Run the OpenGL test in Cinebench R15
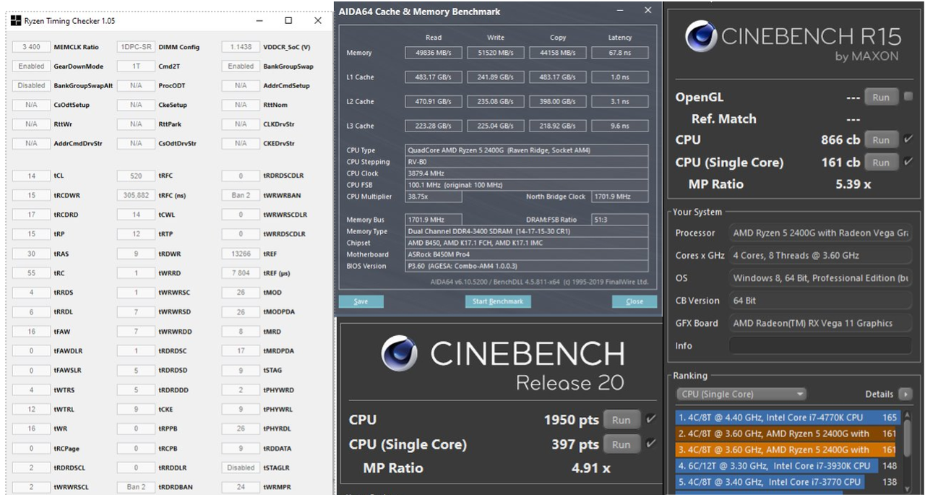925x495 pixels. click(x=881, y=97)
